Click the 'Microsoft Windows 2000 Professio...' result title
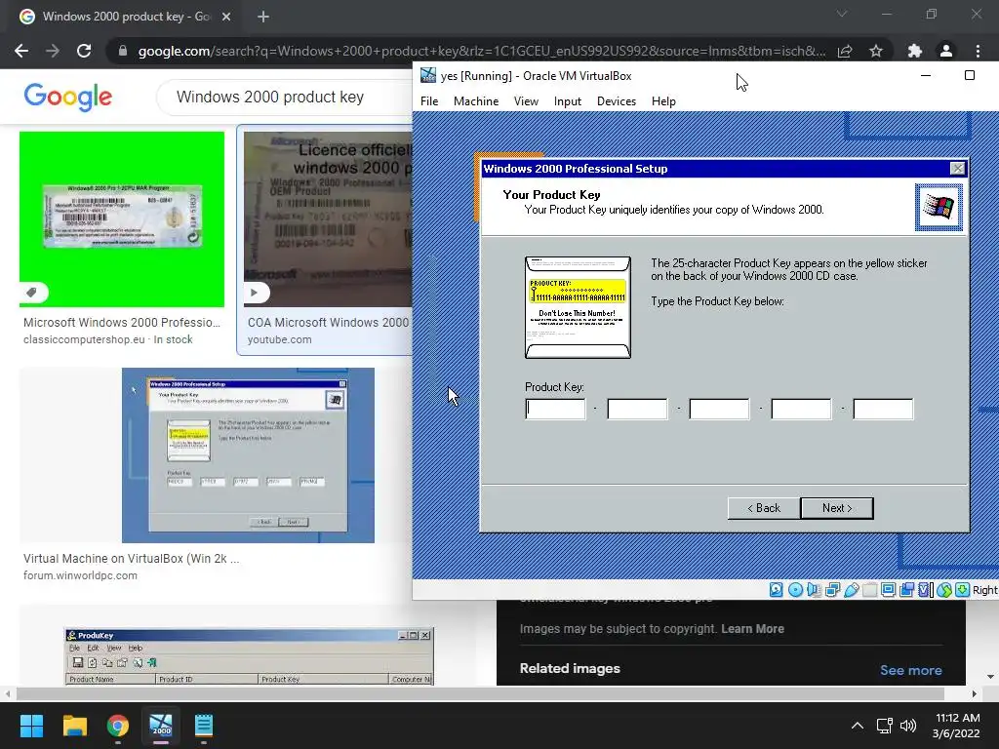999x749 pixels. click(122, 322)
